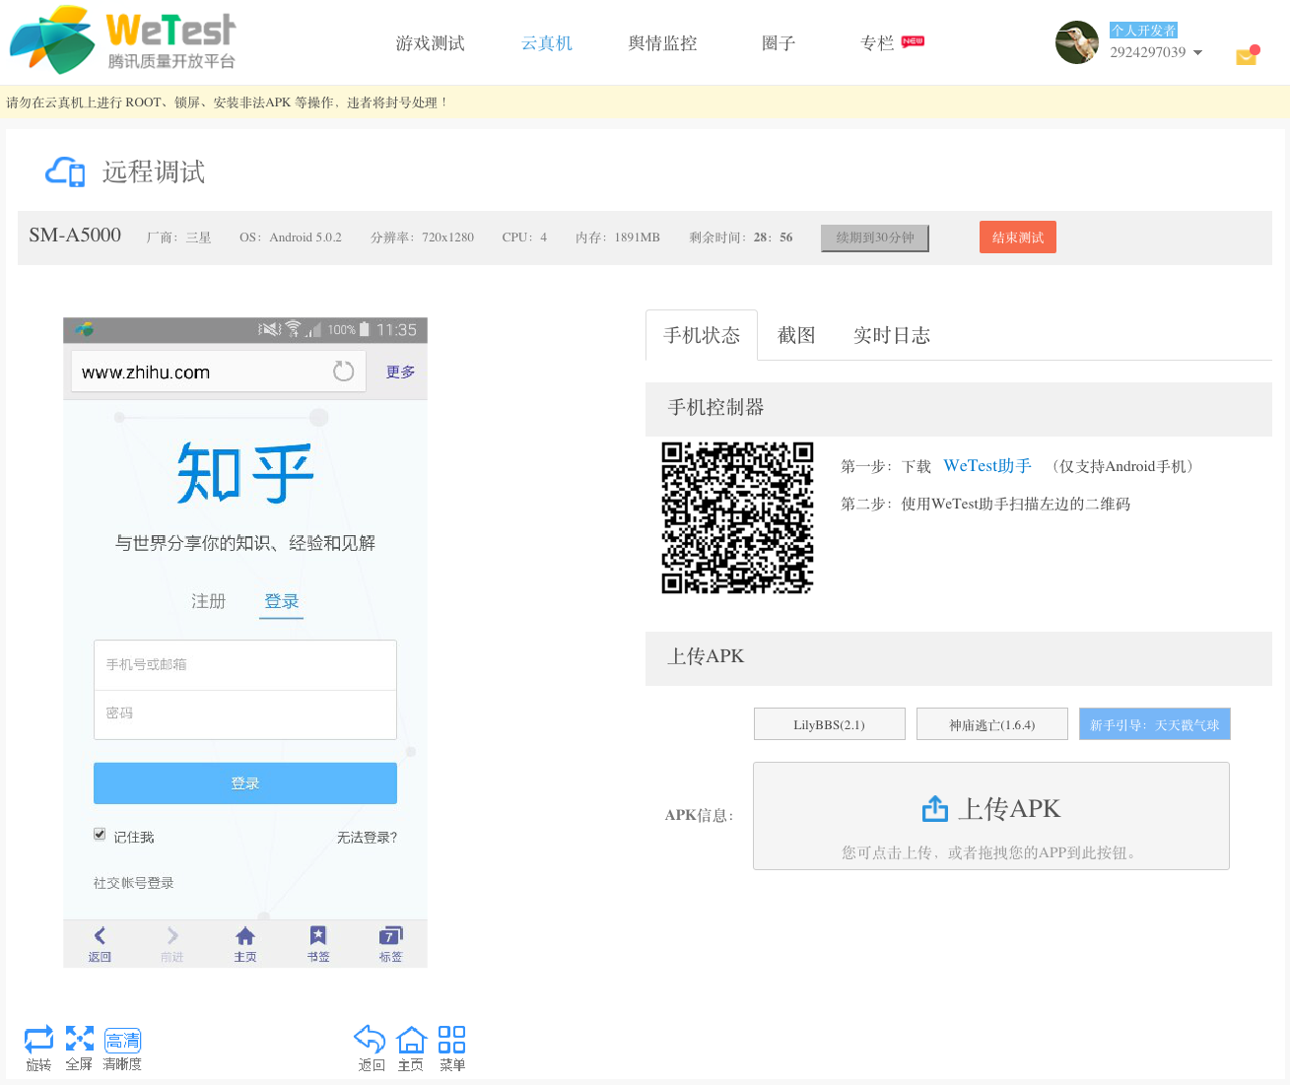Open 游戏测试 menu
1290x1085 pixels.
[x=430, y=43]
